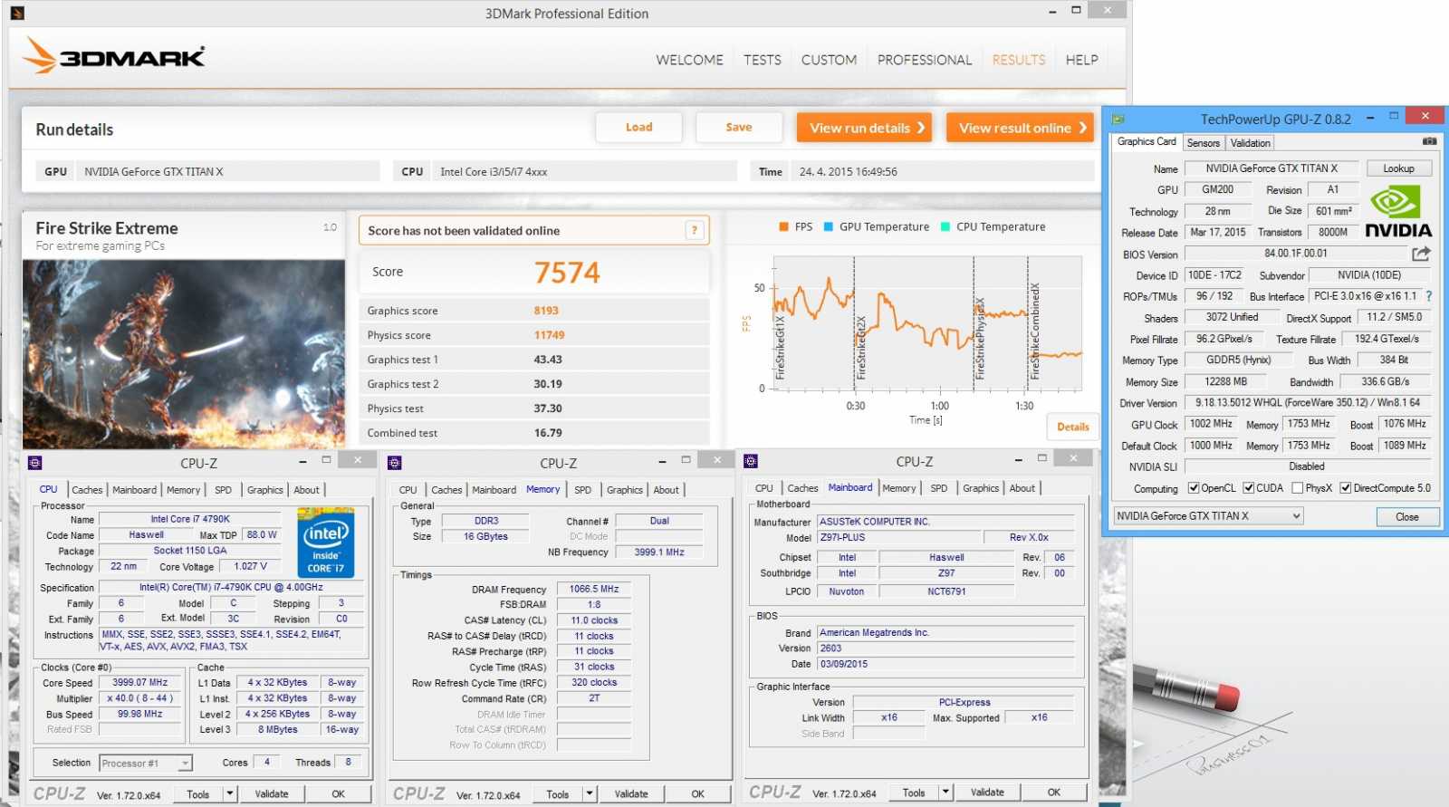Click the BIOS share/upload icon in GPU-Z
Viewport: 1449px width, 807px height.
click(1421, 254)
